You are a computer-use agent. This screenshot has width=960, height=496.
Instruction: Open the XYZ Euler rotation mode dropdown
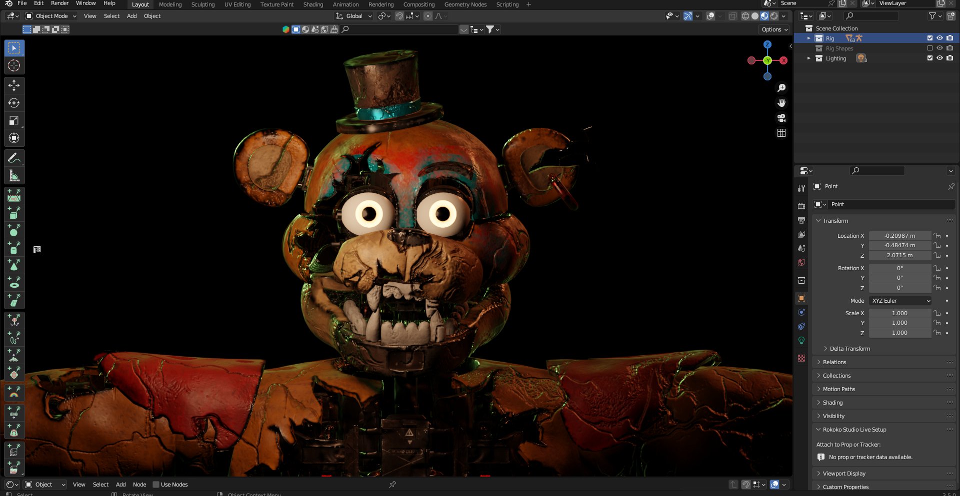(x=900, y=301)
